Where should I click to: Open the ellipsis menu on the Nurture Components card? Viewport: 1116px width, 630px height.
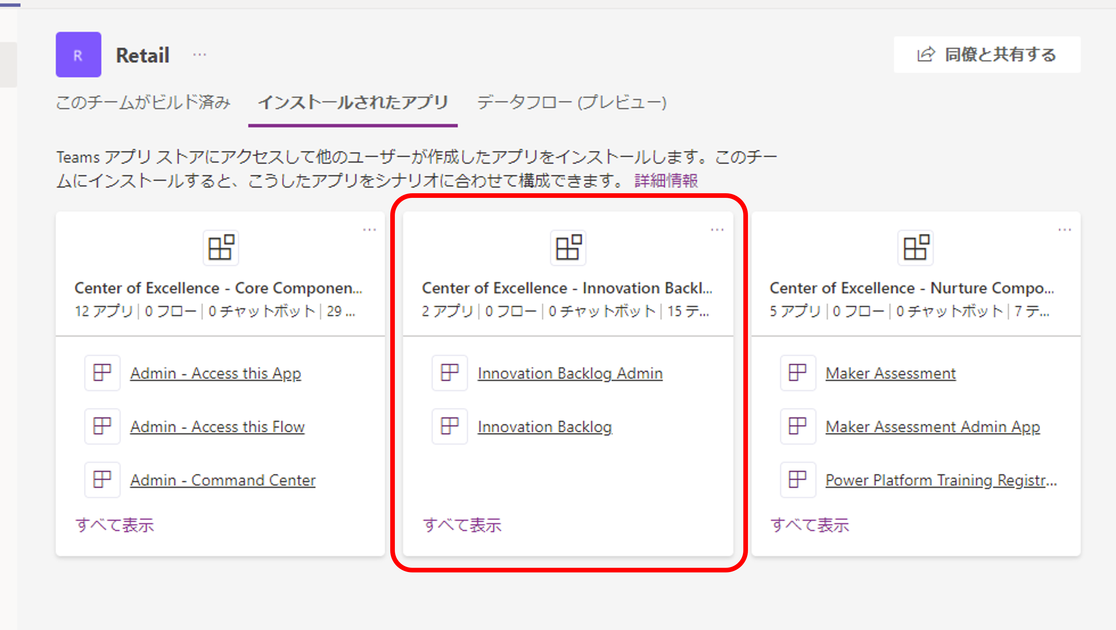(1064, 230)
